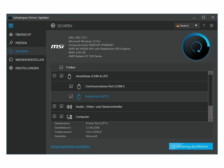Click the info circle icon
The image size is (224, 168).
[x=212, y=26]
